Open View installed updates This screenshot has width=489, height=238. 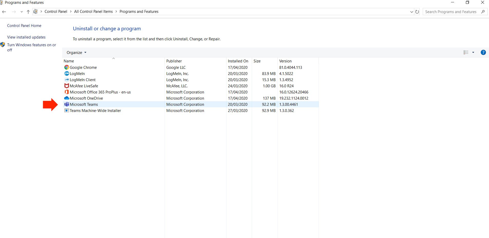click(26, 37)
